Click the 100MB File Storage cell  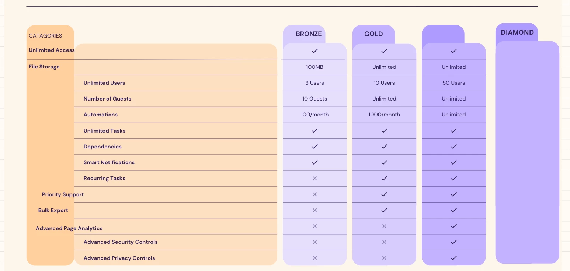coord(314,67)
